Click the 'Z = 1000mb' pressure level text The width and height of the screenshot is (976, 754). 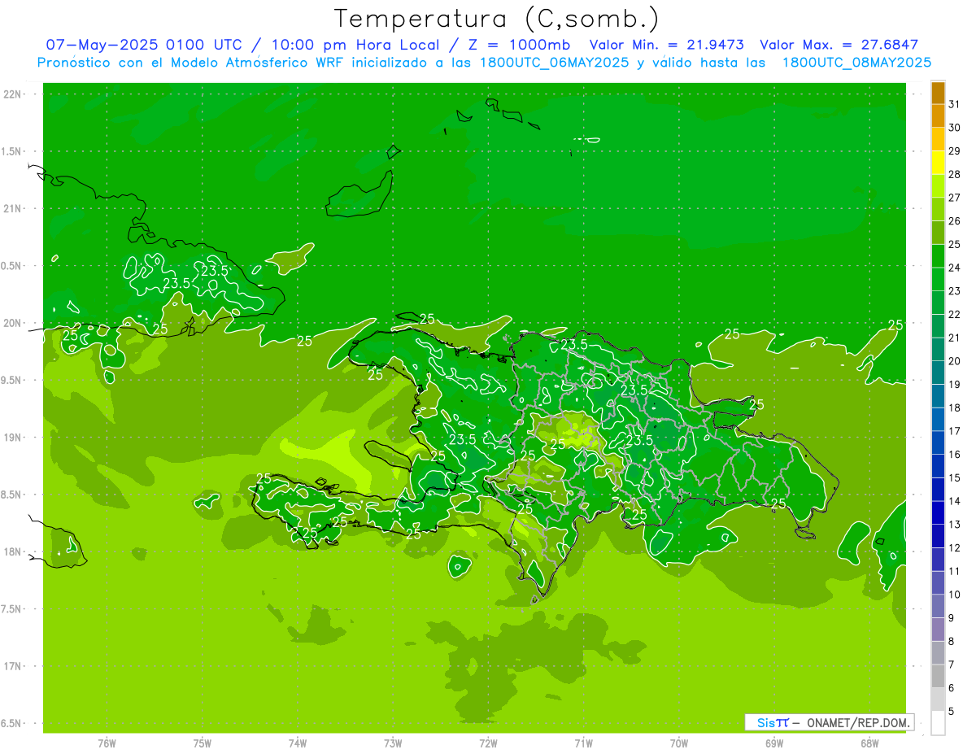[519, 45]
